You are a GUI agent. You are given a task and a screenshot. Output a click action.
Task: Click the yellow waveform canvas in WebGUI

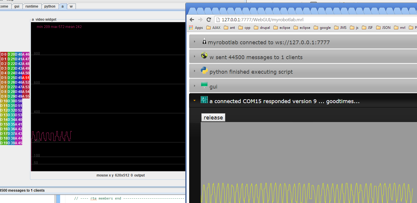(309, 163)
